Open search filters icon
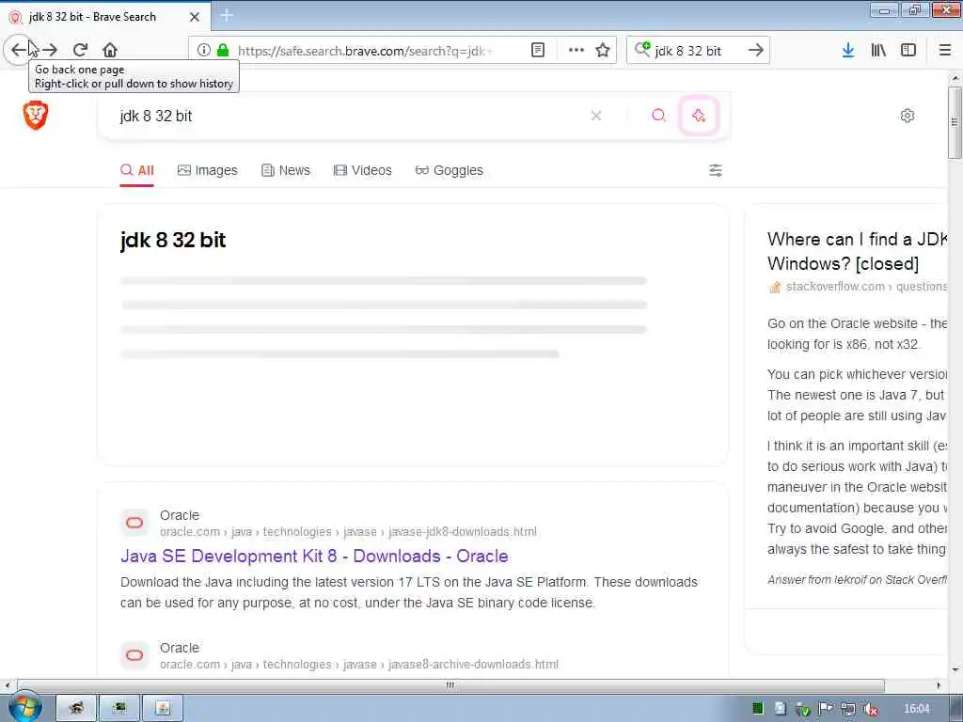The image size is (963, 722). pos(716,170)
